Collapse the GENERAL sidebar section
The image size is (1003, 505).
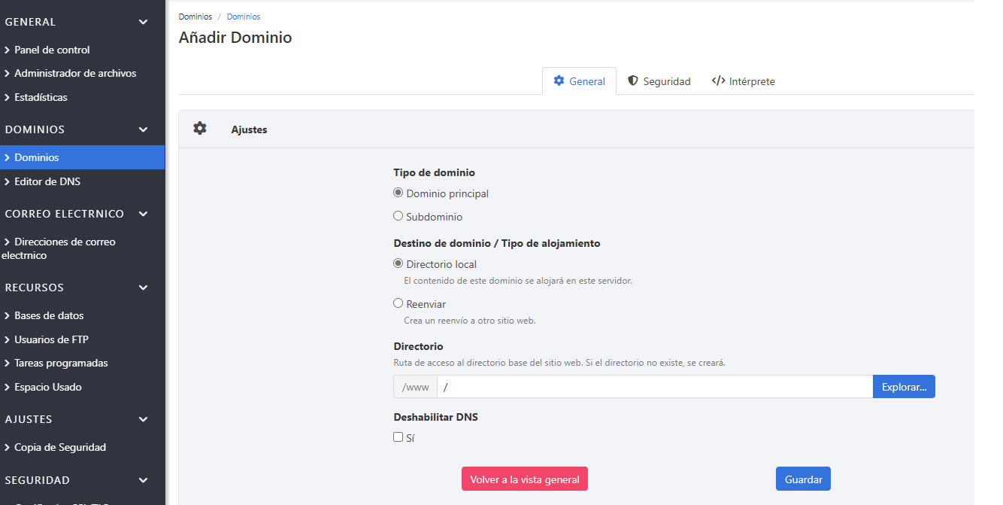(x=143, y=23)
